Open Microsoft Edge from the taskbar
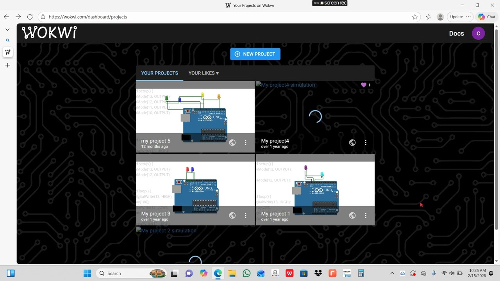 [x=218, y=273]
